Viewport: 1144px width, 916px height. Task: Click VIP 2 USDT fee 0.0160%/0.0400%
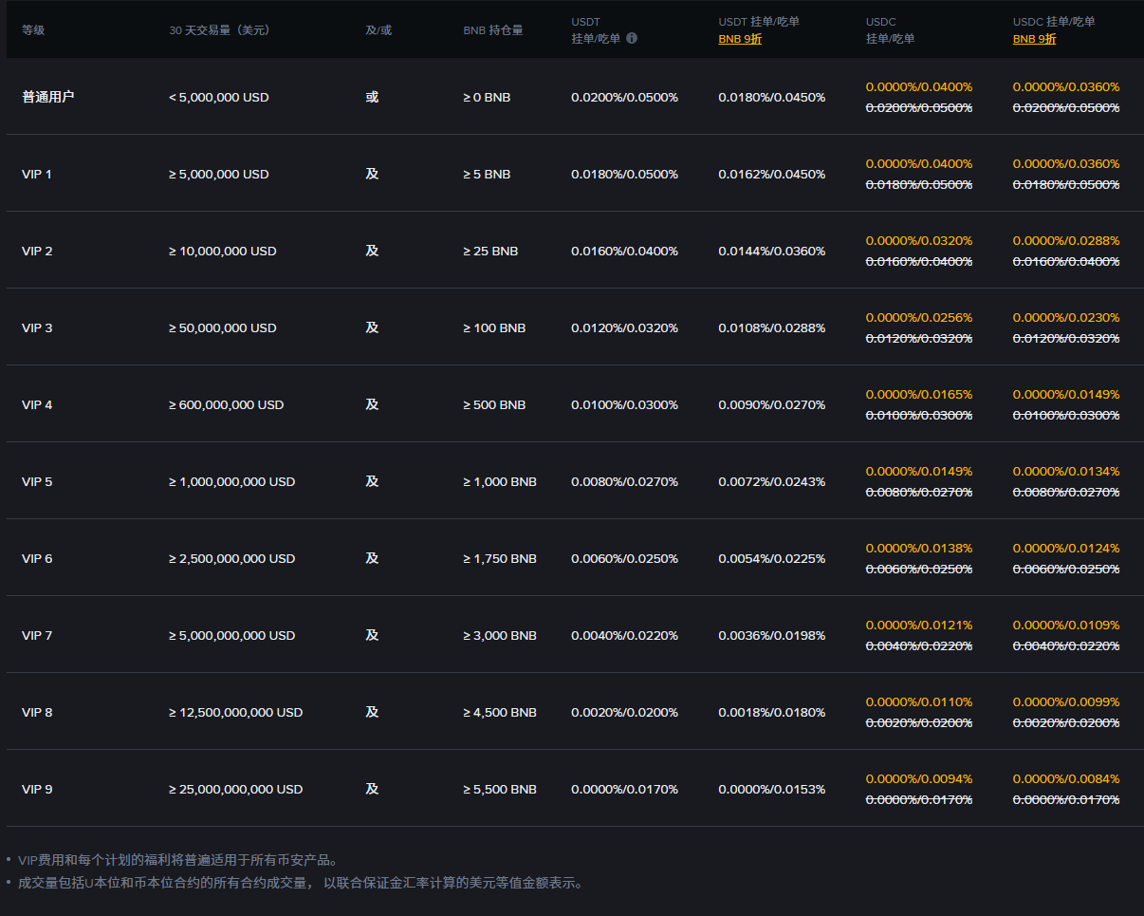point(624,251)
